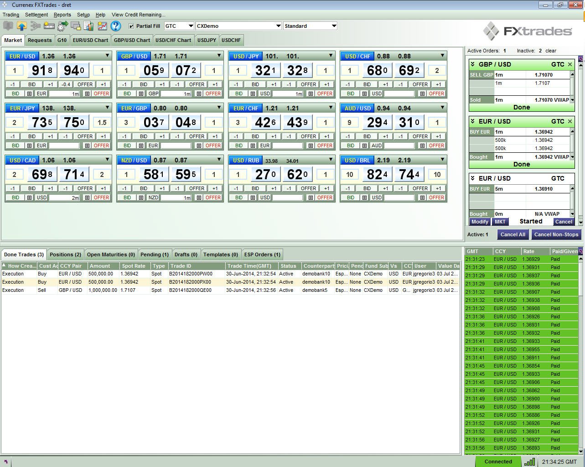
Task: Open USD/JPY panel dropdown arrow
Action: [x=331, y=56]
